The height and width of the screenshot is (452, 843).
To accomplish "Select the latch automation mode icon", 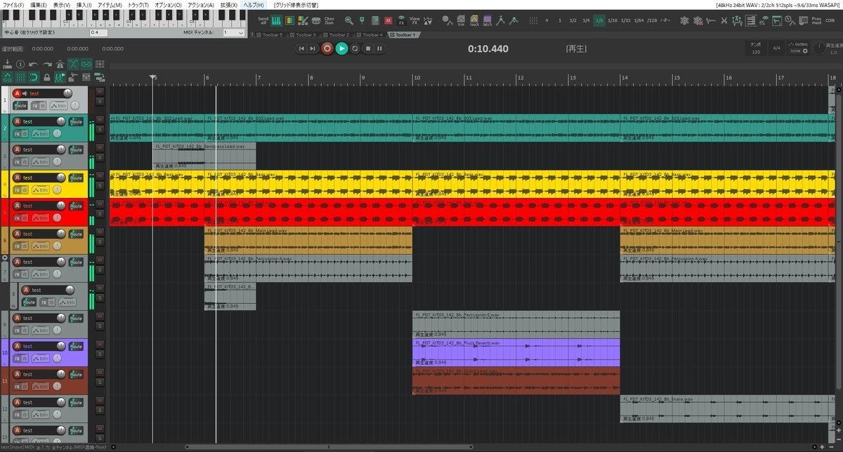I will click(x=488, y=21).
